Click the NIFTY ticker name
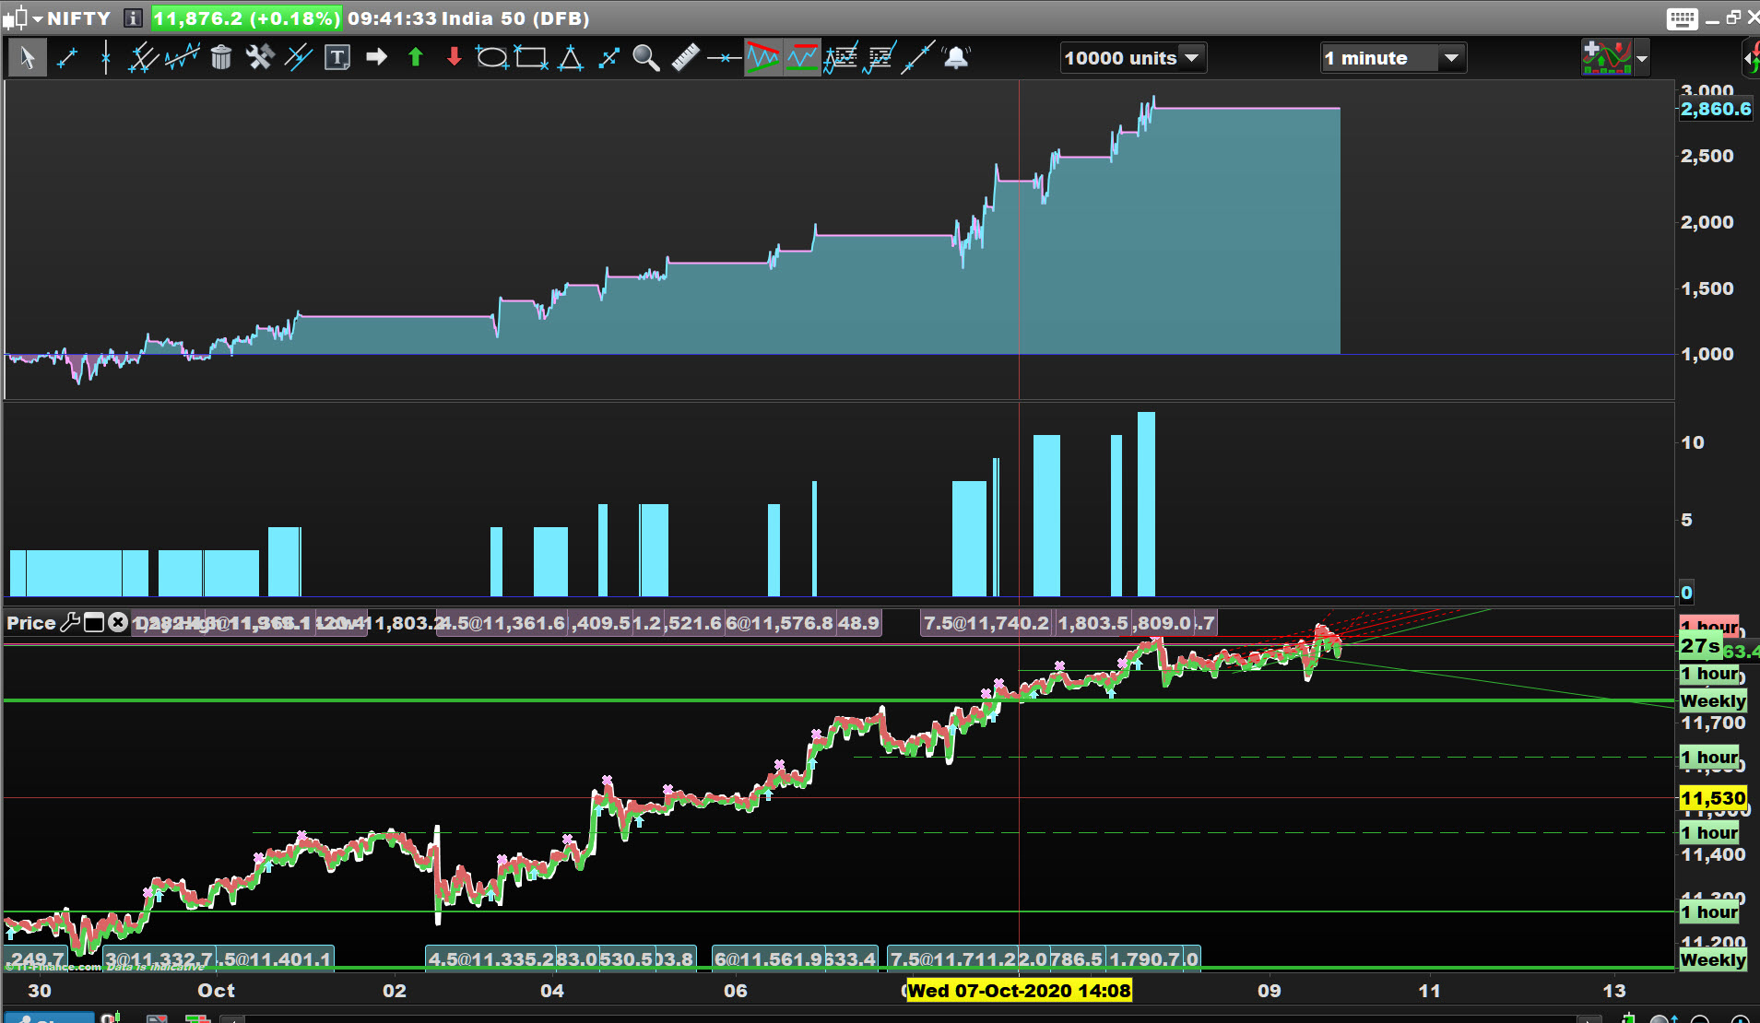Screen dimensions: 1760x1023 point(79,18)
